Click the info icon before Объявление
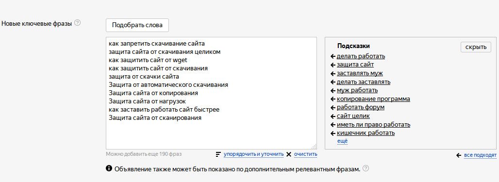 (x=109, y=168)
